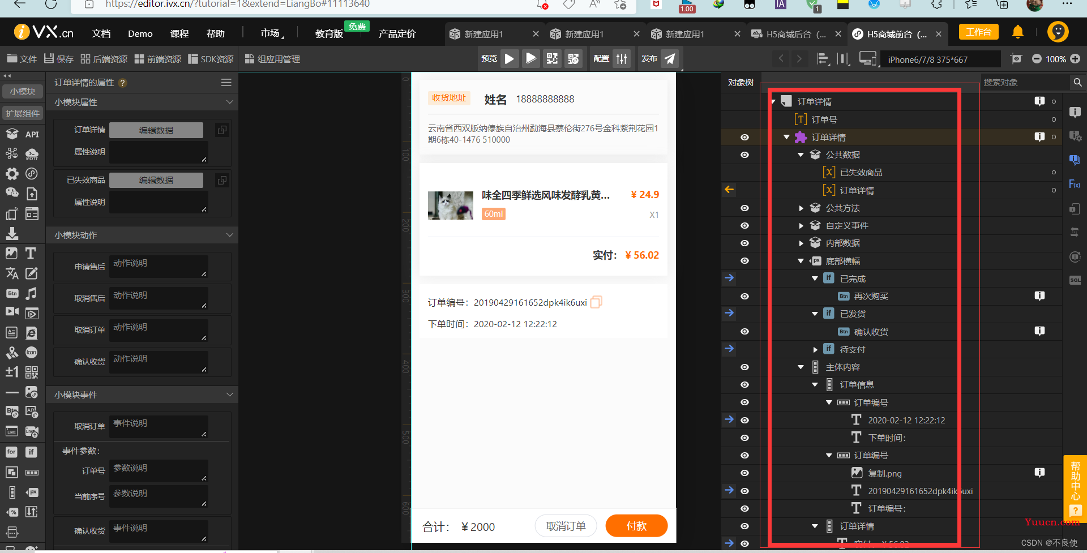Expand the 自定义事件 tree node
This screenshot has height=553, width=1087.
[x=801, y=226]
